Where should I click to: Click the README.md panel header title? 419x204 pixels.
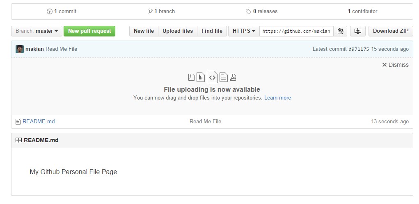41,140
